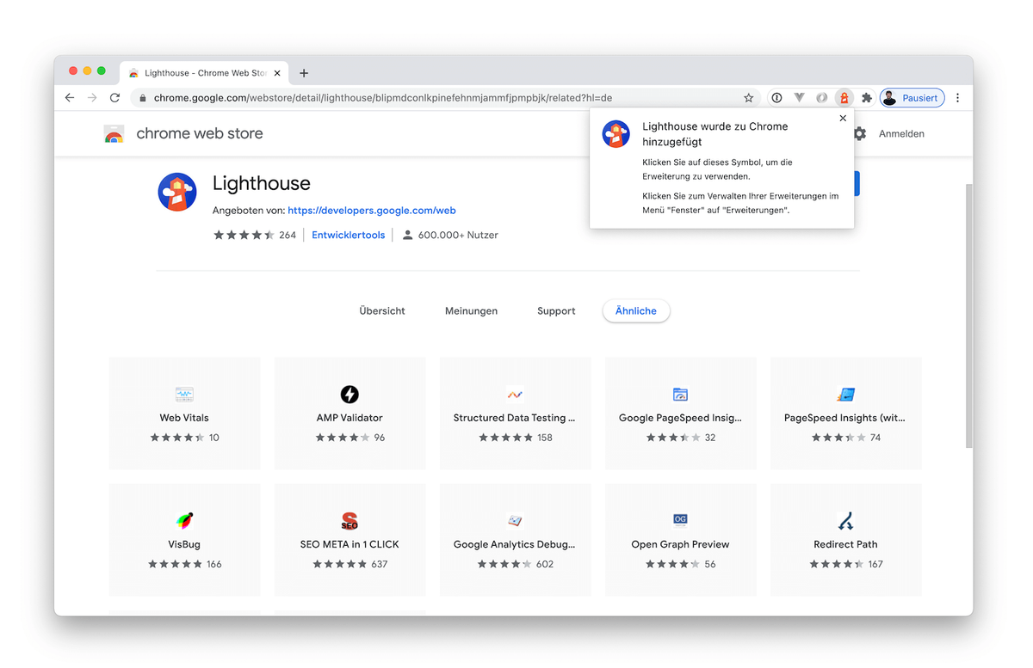Select the Lighthouse browser tab
1033x668 pixels.
pyautogui.click(x=205, y=73)
